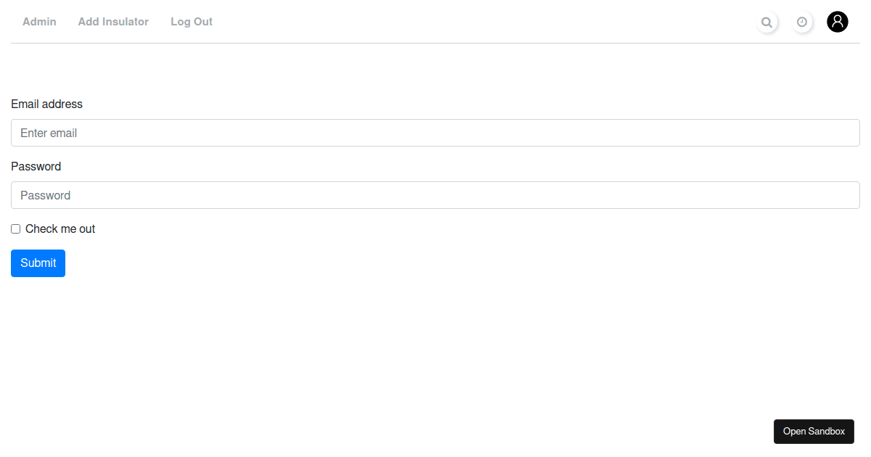Click the "Password" label above the field
The height and width of the screenshot is (457, 871).
pos(36,167)
